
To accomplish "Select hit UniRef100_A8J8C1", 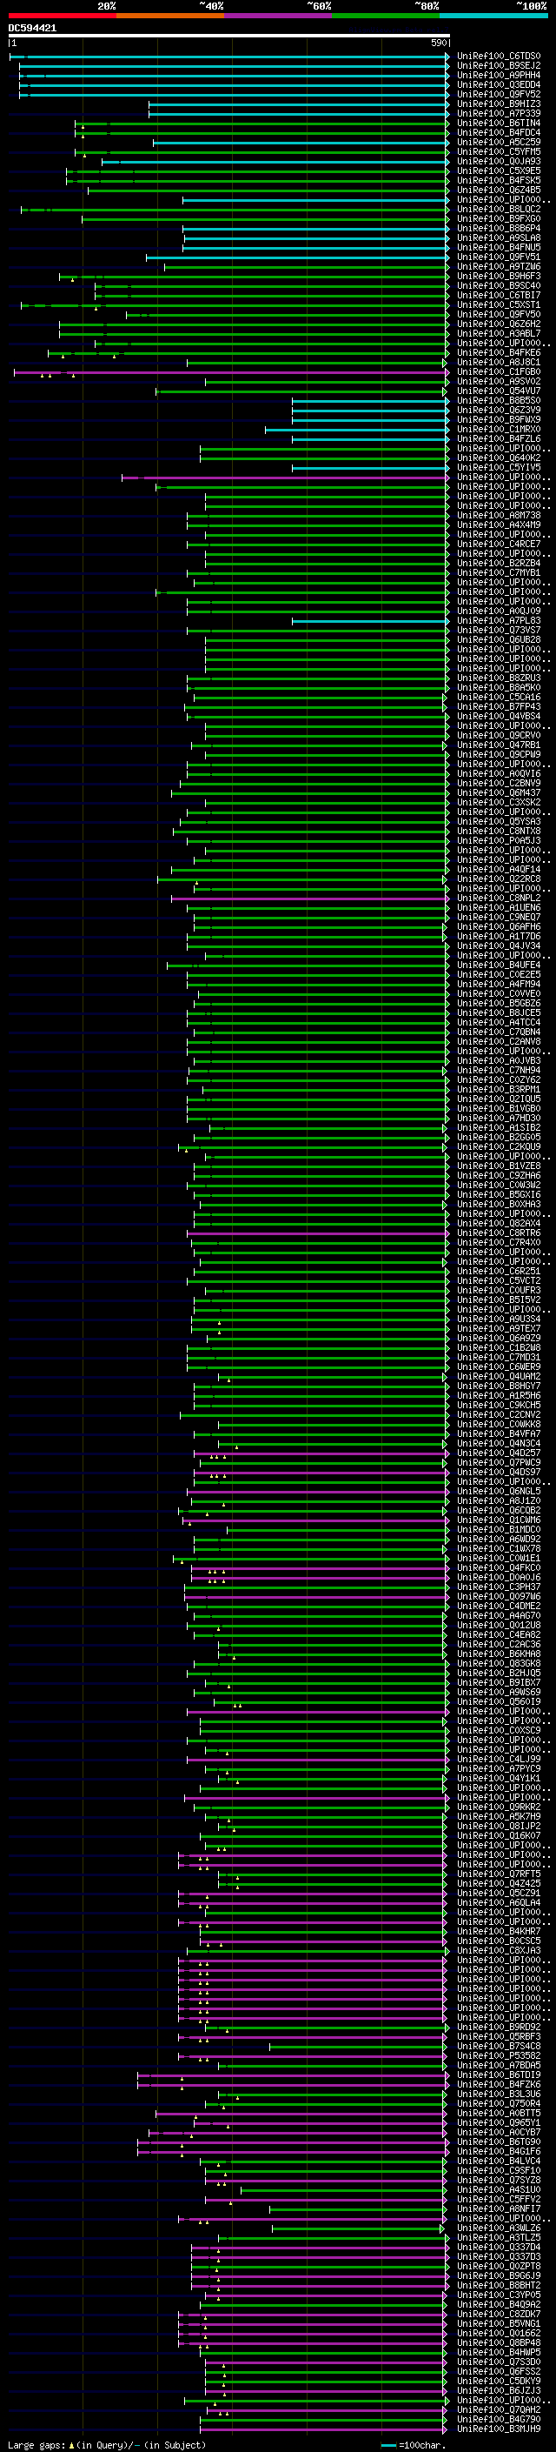I will coord(498,363).
